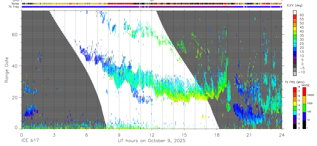Viewport: 317px width, 146px height.
Task: Pick the yellow TX FRQ swatch between 14 and 15
Action: 295,103
